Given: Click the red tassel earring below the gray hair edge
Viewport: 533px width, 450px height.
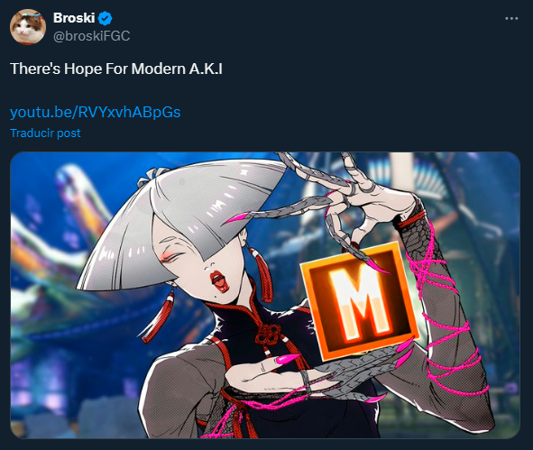Looking at the screenshot, I should click(158, 317).
